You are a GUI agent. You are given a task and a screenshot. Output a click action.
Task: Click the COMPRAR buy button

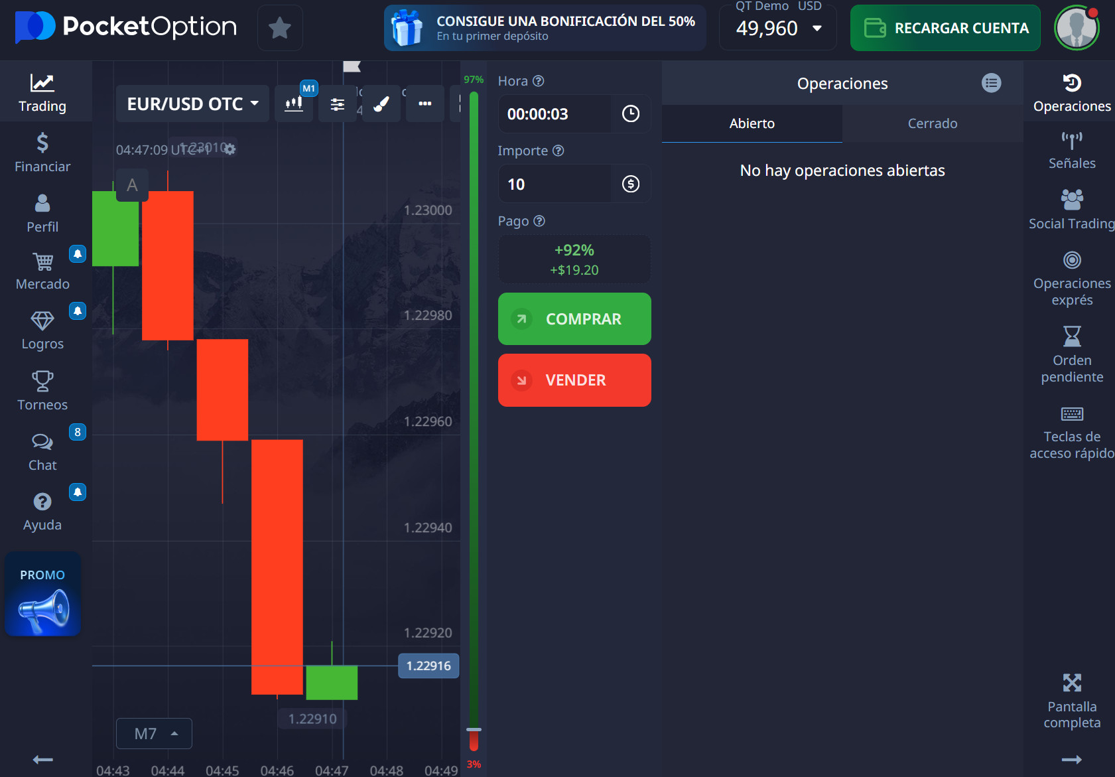[x=574, y=318]
